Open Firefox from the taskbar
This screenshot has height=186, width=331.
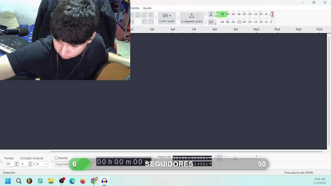[x=83, y=181]
